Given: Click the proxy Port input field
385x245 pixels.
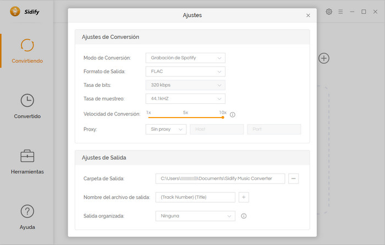Looking at the screenshot, I should tap(274, 129).
